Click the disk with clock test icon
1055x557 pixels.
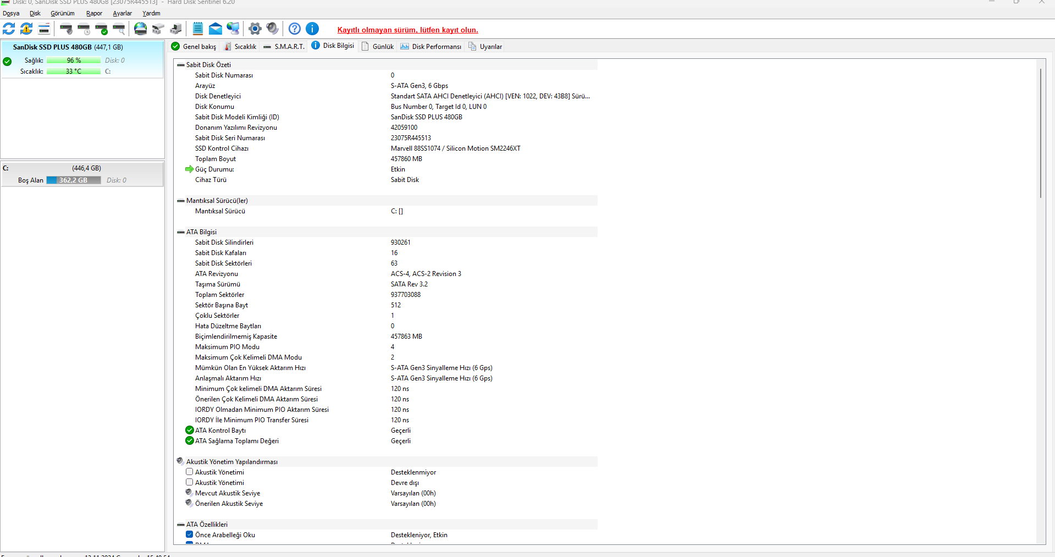(x=84, y=29)
